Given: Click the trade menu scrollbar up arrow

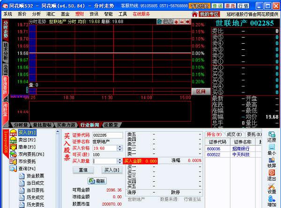Looking at the screenshot, I should point(58,132).
